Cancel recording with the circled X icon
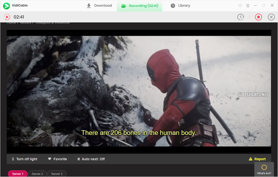The height and width of the screenshot is (177, 278). (x=271, y=17)
